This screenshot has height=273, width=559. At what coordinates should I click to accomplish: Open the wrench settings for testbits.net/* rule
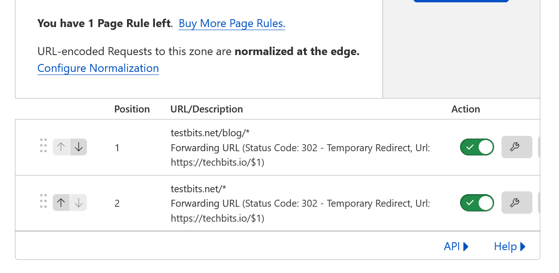click(x=517, y=203)
